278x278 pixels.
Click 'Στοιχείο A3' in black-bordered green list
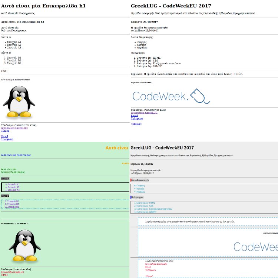[x=13, y=190]
